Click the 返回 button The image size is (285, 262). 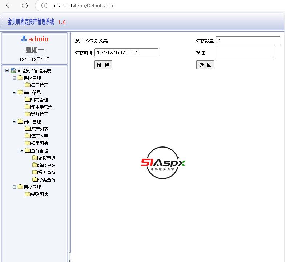pos(205,65)
